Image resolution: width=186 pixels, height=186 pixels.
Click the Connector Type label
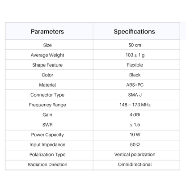[x=47, y=95]
